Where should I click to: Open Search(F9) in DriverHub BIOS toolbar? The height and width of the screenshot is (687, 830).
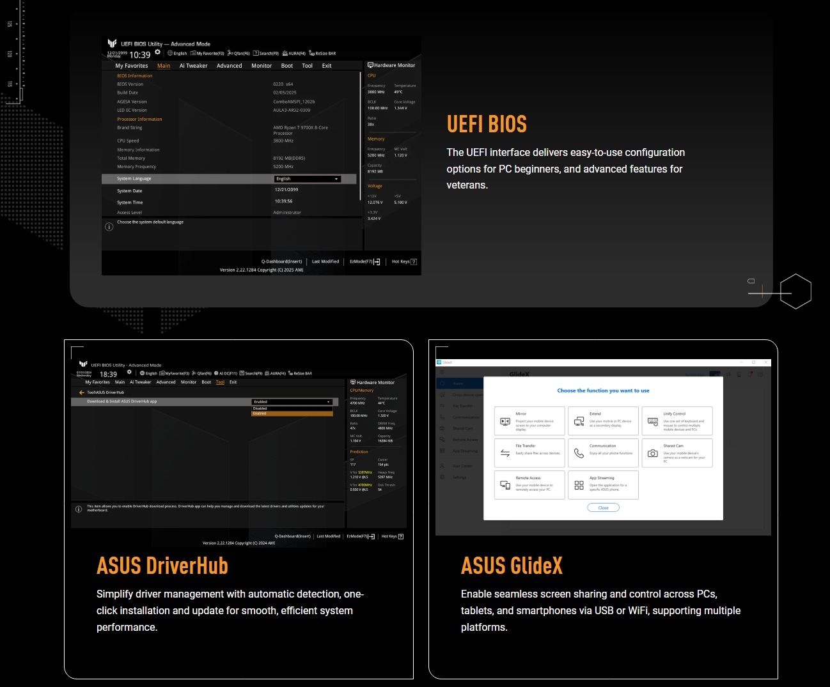[251, 373]
